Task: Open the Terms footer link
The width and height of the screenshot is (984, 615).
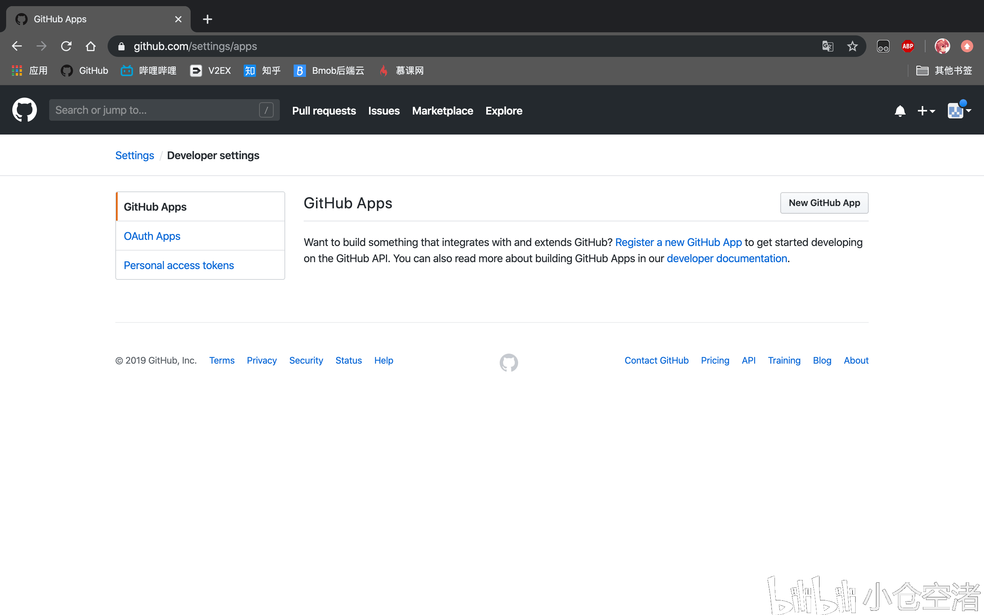Action: pyautogui.click(x=222, y=361)
